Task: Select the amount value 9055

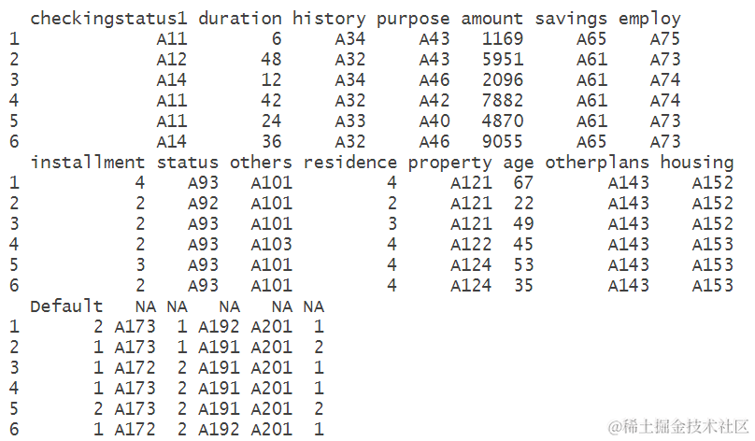Action: click(503, 141)
